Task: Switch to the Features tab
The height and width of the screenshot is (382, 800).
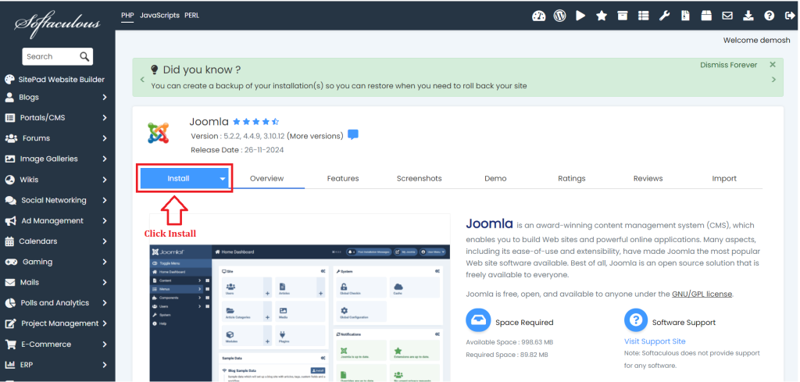Action: coord(343,179)
